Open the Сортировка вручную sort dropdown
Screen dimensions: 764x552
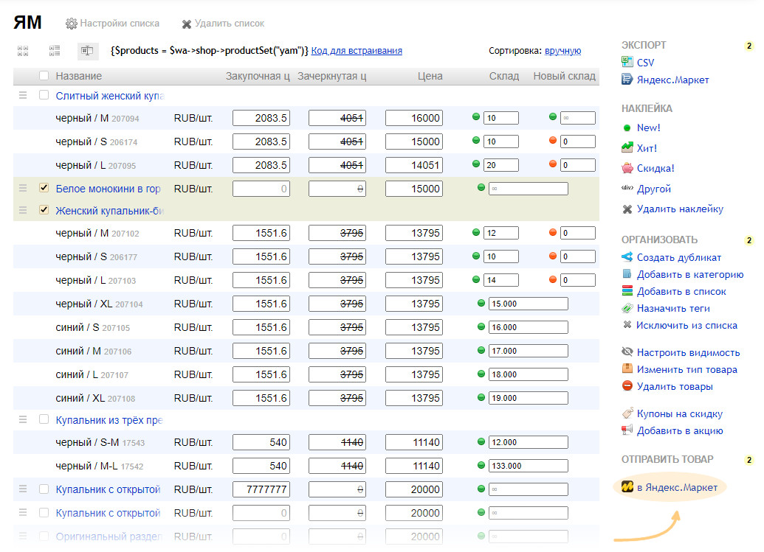point(562,51)
